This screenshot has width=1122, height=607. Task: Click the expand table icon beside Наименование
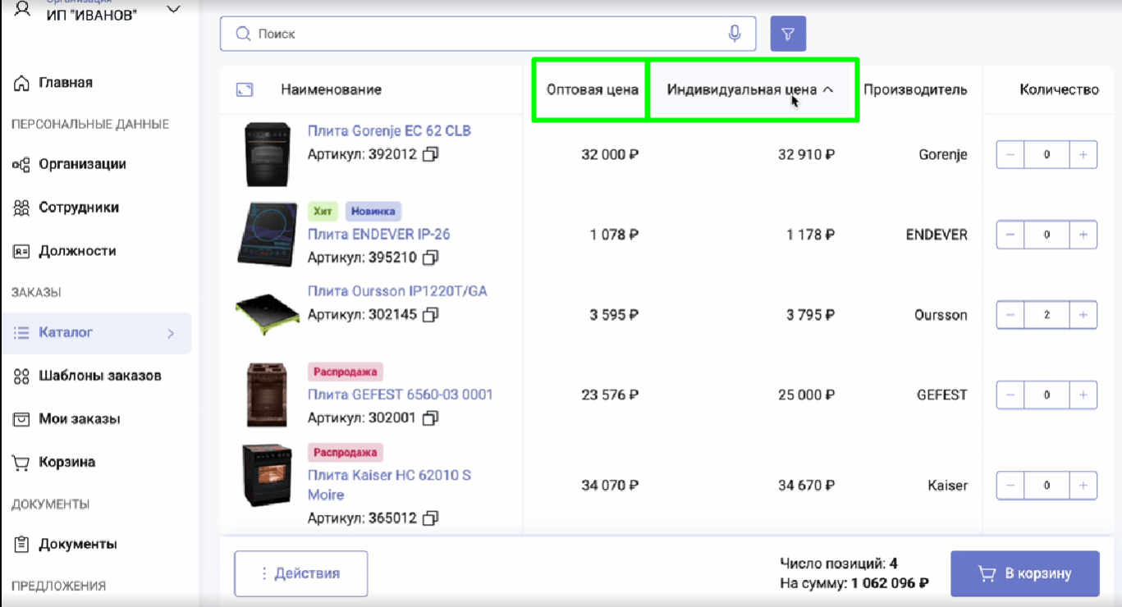244,89
